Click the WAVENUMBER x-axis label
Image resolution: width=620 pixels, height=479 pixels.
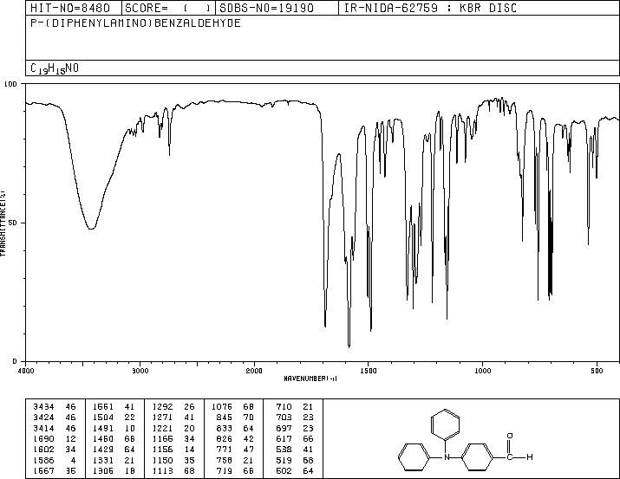click(310, 379)
